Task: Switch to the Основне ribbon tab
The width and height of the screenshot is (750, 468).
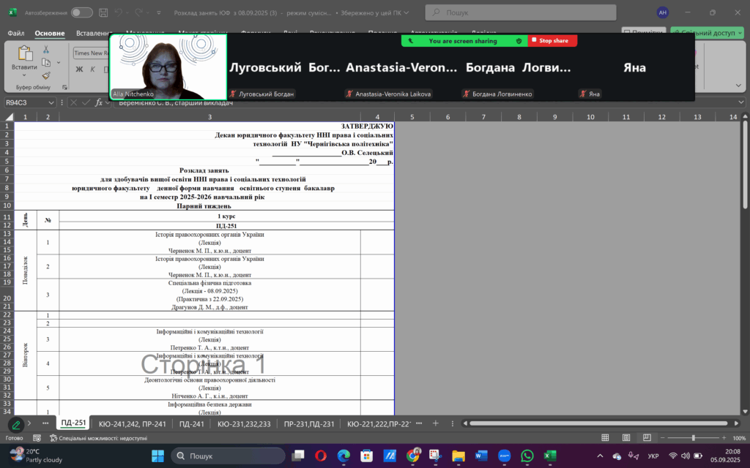Action: click(50, 33)
